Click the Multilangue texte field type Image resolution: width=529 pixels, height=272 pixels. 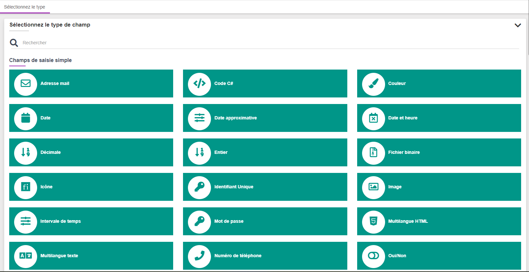pyautogui.click(x=91, y=256)
